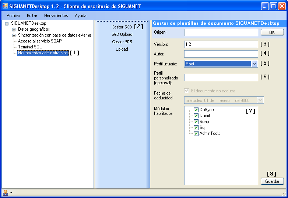Image resolution: width=288 pixels, height=198 pixels.
Task: Toggle the Soap module checkbox
Action: click(x=196, y=122)
